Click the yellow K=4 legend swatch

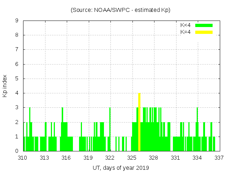point(204,32)
